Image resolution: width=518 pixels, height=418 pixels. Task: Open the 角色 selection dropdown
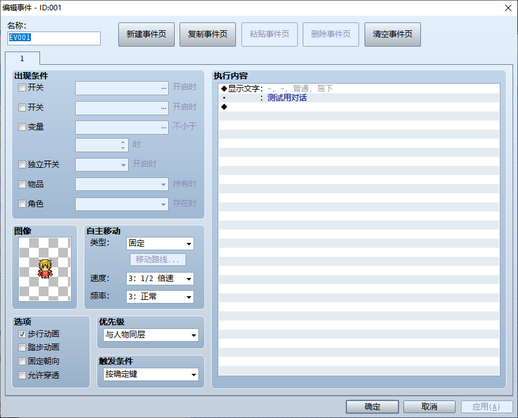122,204
